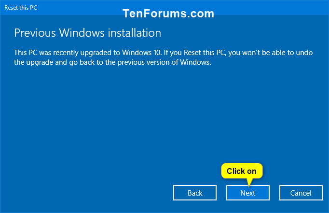Click the word 'Previous' in the heading
The height and width of the screenshot is (213, 329).
35,33
